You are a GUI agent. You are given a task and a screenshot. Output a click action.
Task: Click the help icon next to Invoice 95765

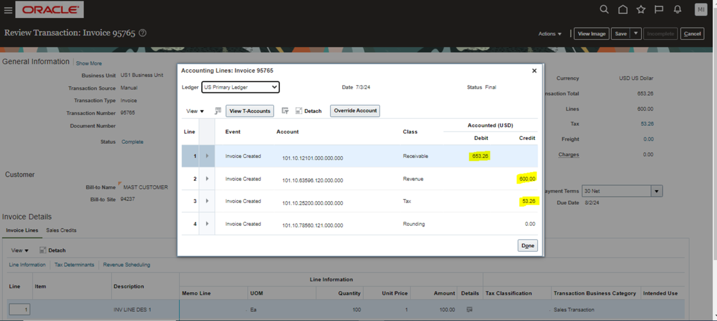tap(143, 33)
